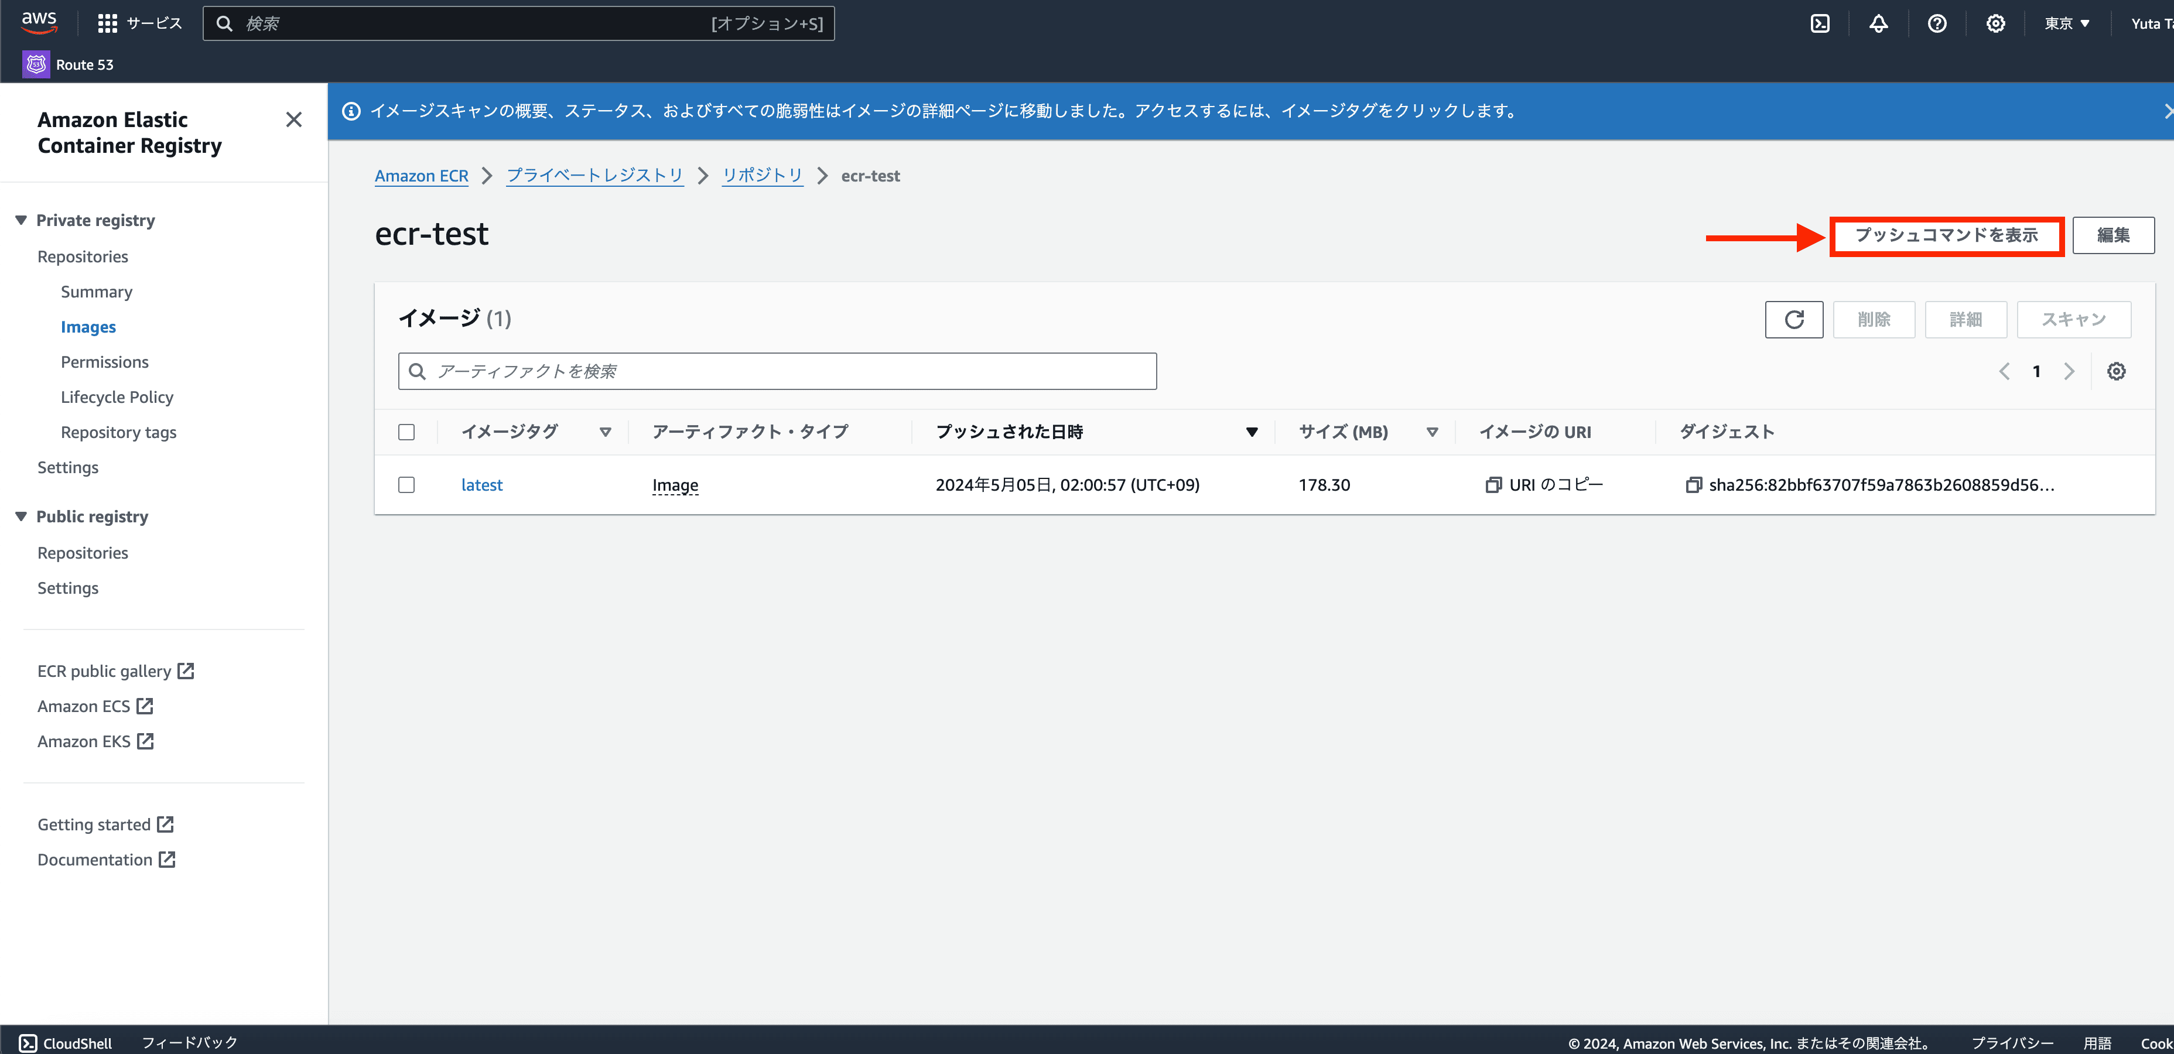This screenshot has height=1054, width=2174.
Task: Open the settings gear in top bar
Action: [x=1995, y=23]
